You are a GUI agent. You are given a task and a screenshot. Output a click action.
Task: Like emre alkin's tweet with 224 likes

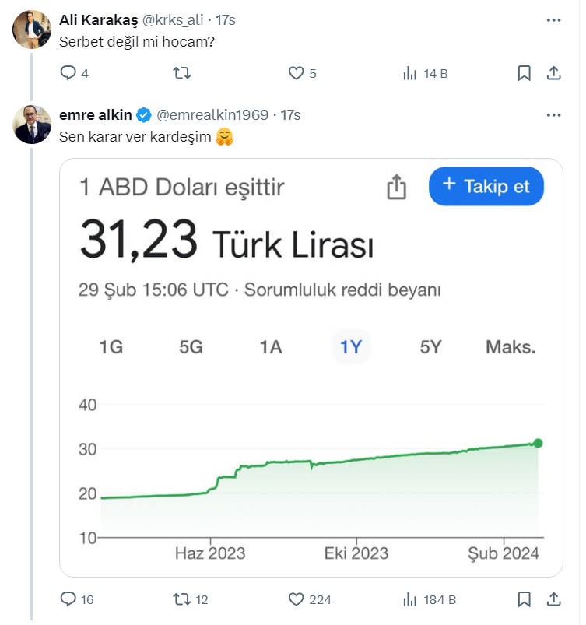pyautogui.click(x=296, y=599)
